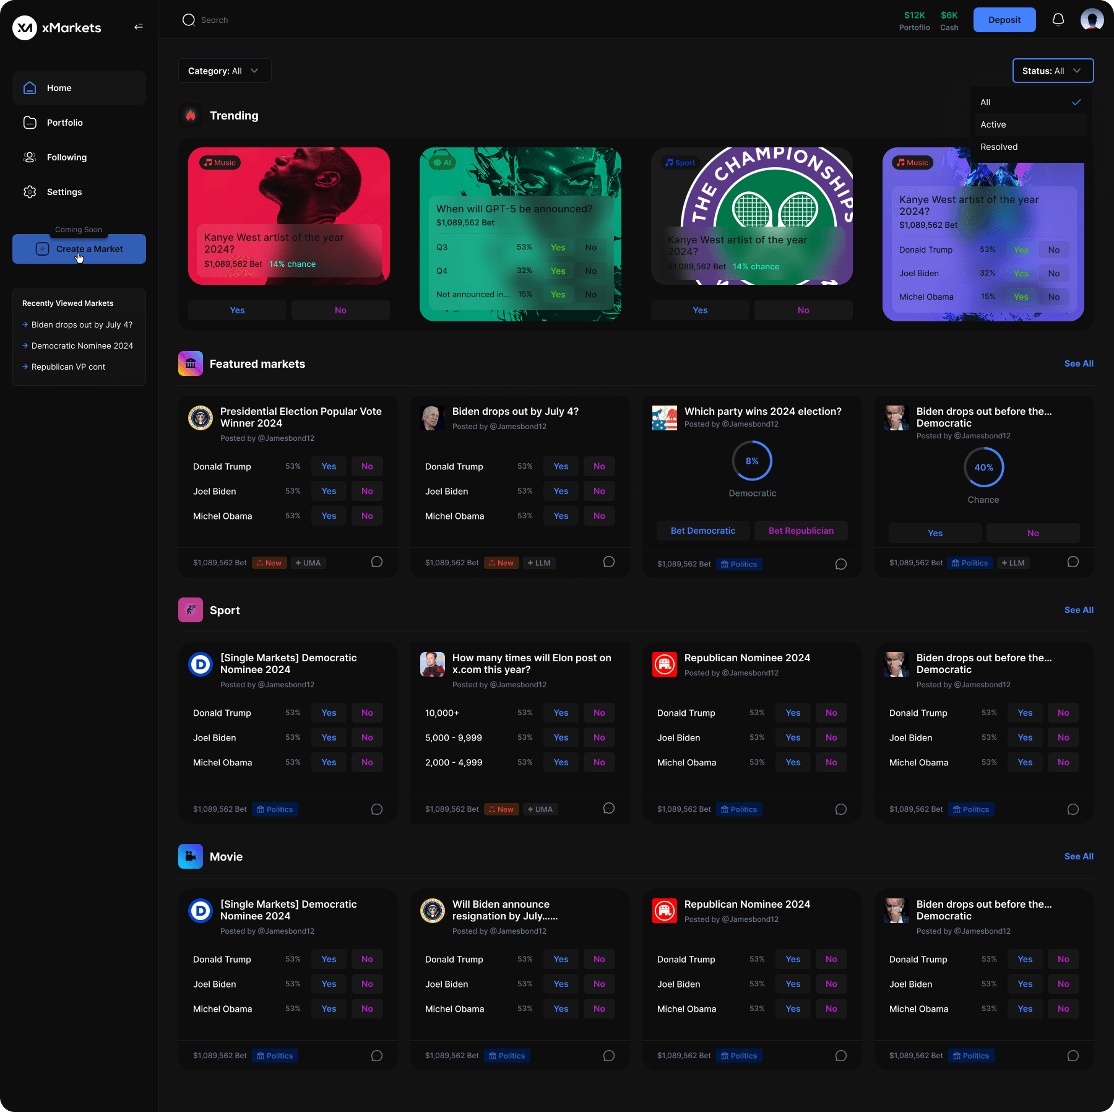Select Resolved in the Status dropdown
This screenshot has height=1112, width=1114.
[x=1029, y=147]
